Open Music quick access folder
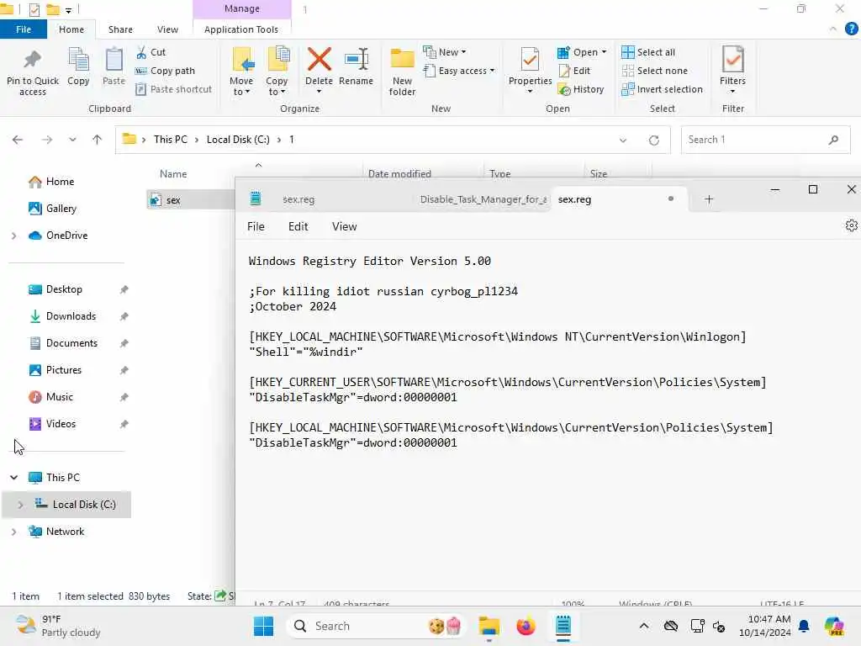Image resolution: width=861 pixels, height=646 pixels. tap(60, 397)
